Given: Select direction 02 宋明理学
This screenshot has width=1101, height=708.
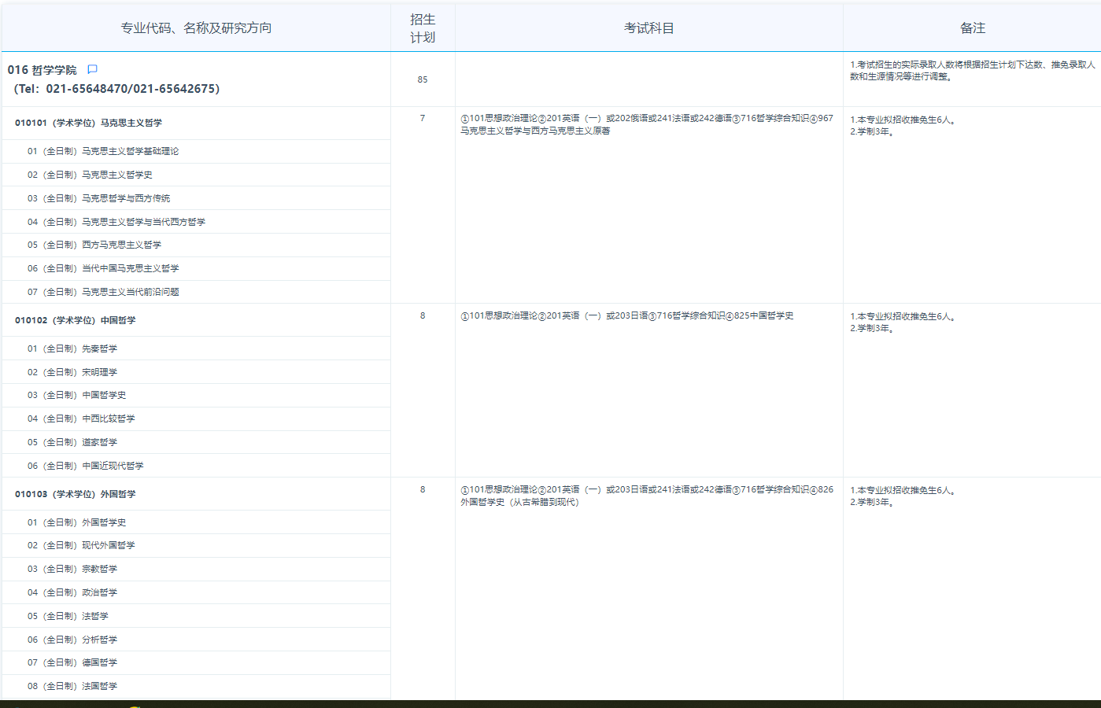Looking at the screenshot, I should (72, 372).
